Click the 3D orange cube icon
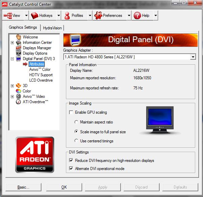The width and height of the screenshot is (203, 197). pos(19,86)
